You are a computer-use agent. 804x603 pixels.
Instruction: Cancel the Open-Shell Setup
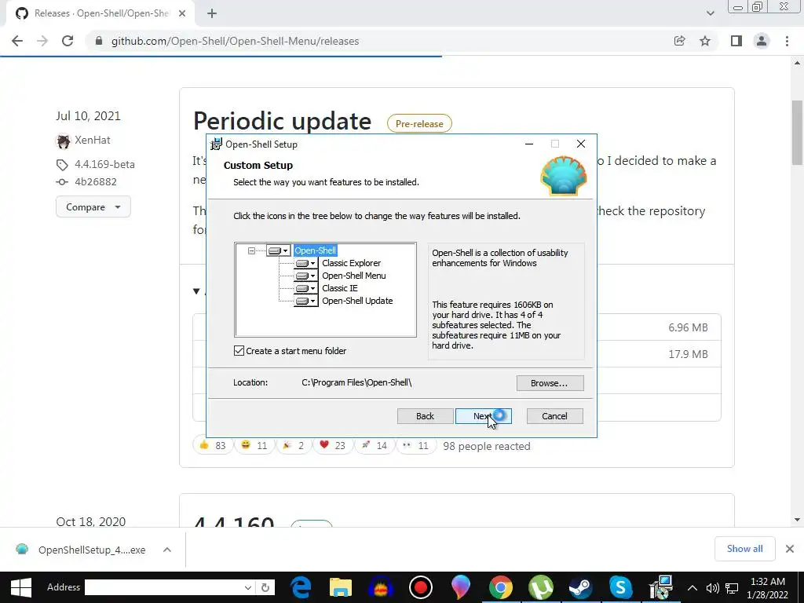click(x=554, y=416)
